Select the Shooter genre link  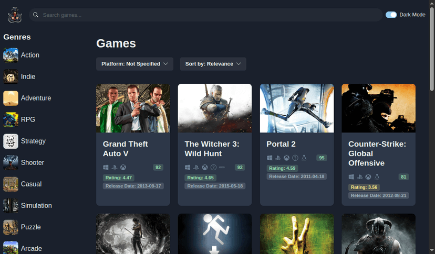[33, 163]
